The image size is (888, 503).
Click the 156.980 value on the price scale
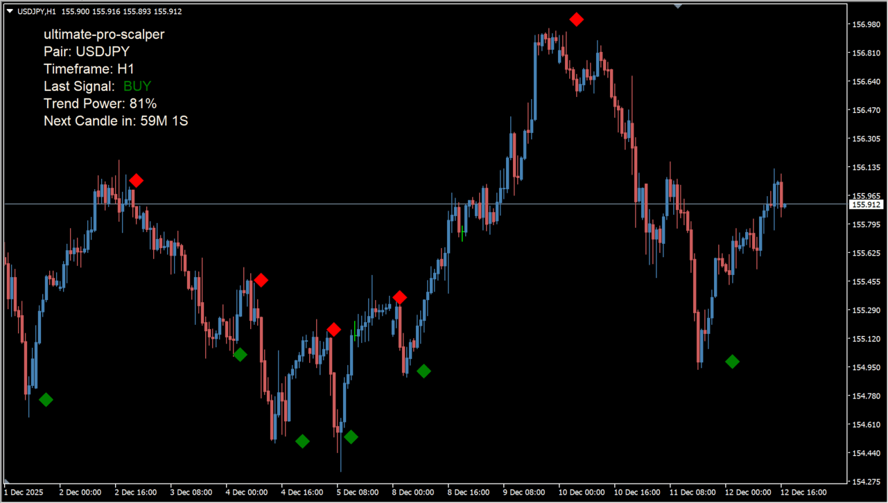(864, 24)
